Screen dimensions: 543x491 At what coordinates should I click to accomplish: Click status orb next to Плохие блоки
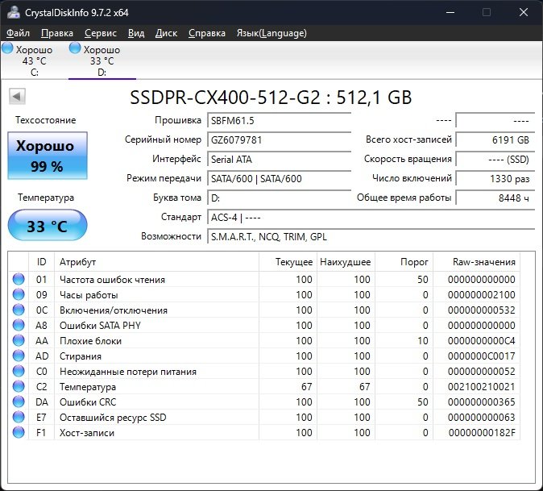[19, 341]
